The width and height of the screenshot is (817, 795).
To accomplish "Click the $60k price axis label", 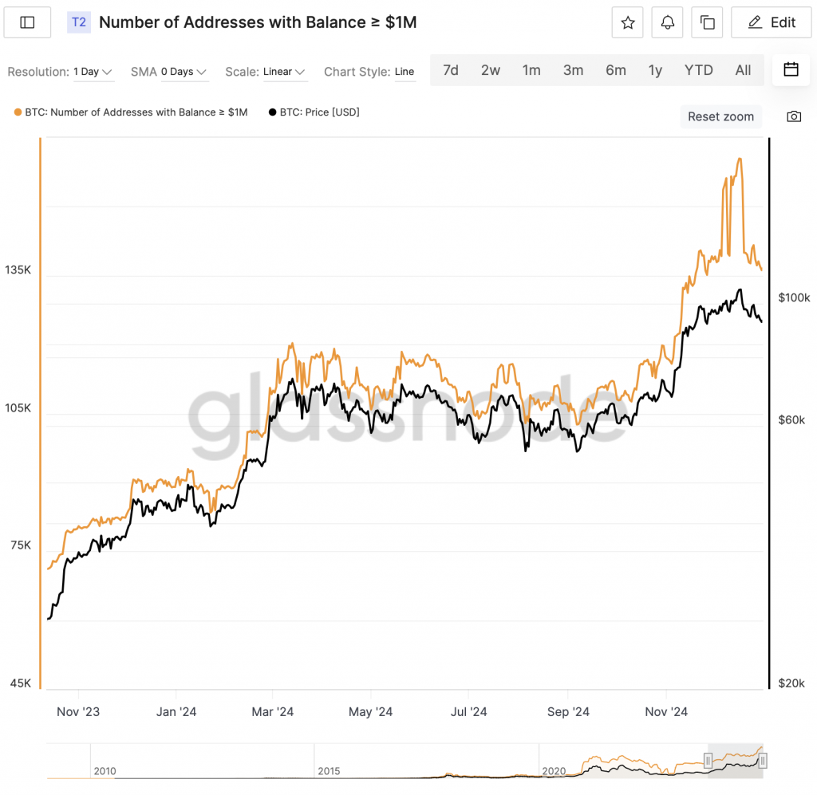I will click(x=791, y=419).
